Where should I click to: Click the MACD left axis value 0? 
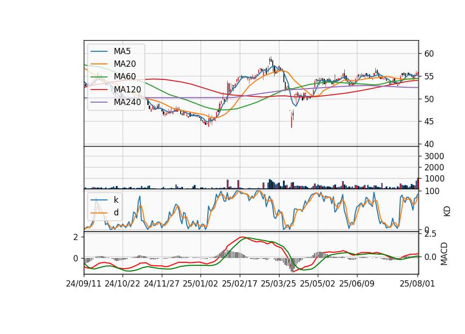click(x=76, y=258)
